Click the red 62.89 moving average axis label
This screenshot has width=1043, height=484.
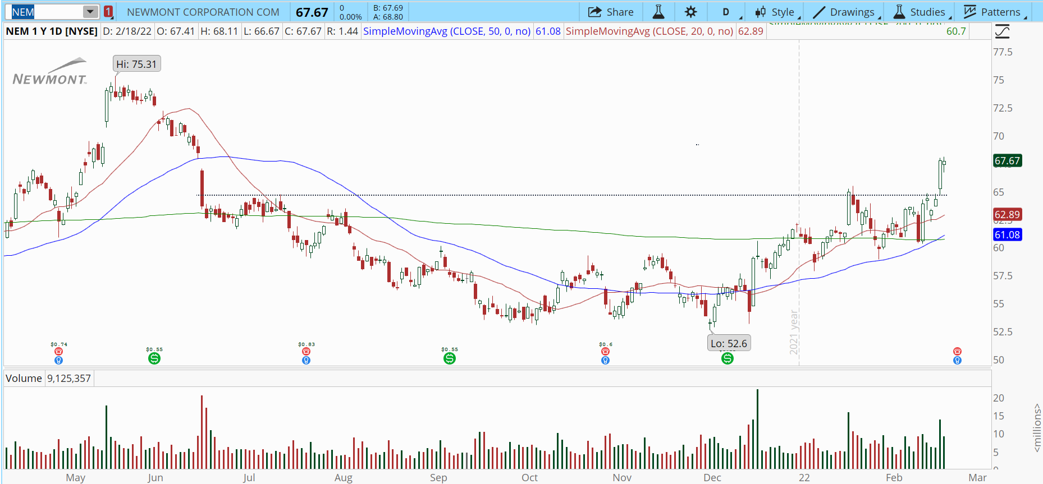click(x=1007, y=214)
